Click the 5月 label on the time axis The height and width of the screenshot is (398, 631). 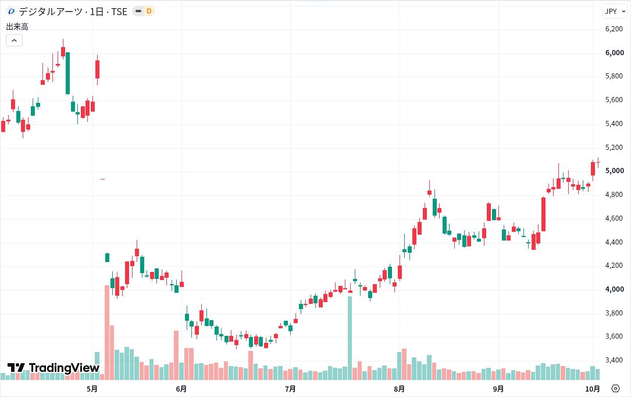point(92,389)
